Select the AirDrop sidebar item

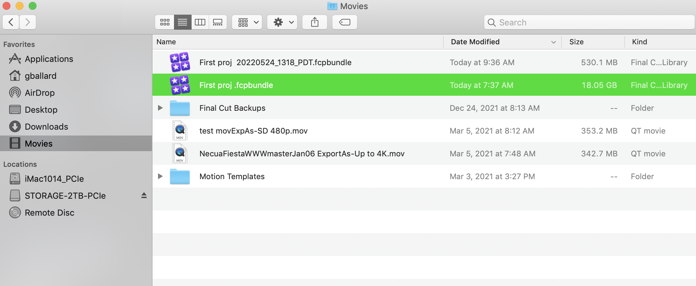tap(39, 93)
